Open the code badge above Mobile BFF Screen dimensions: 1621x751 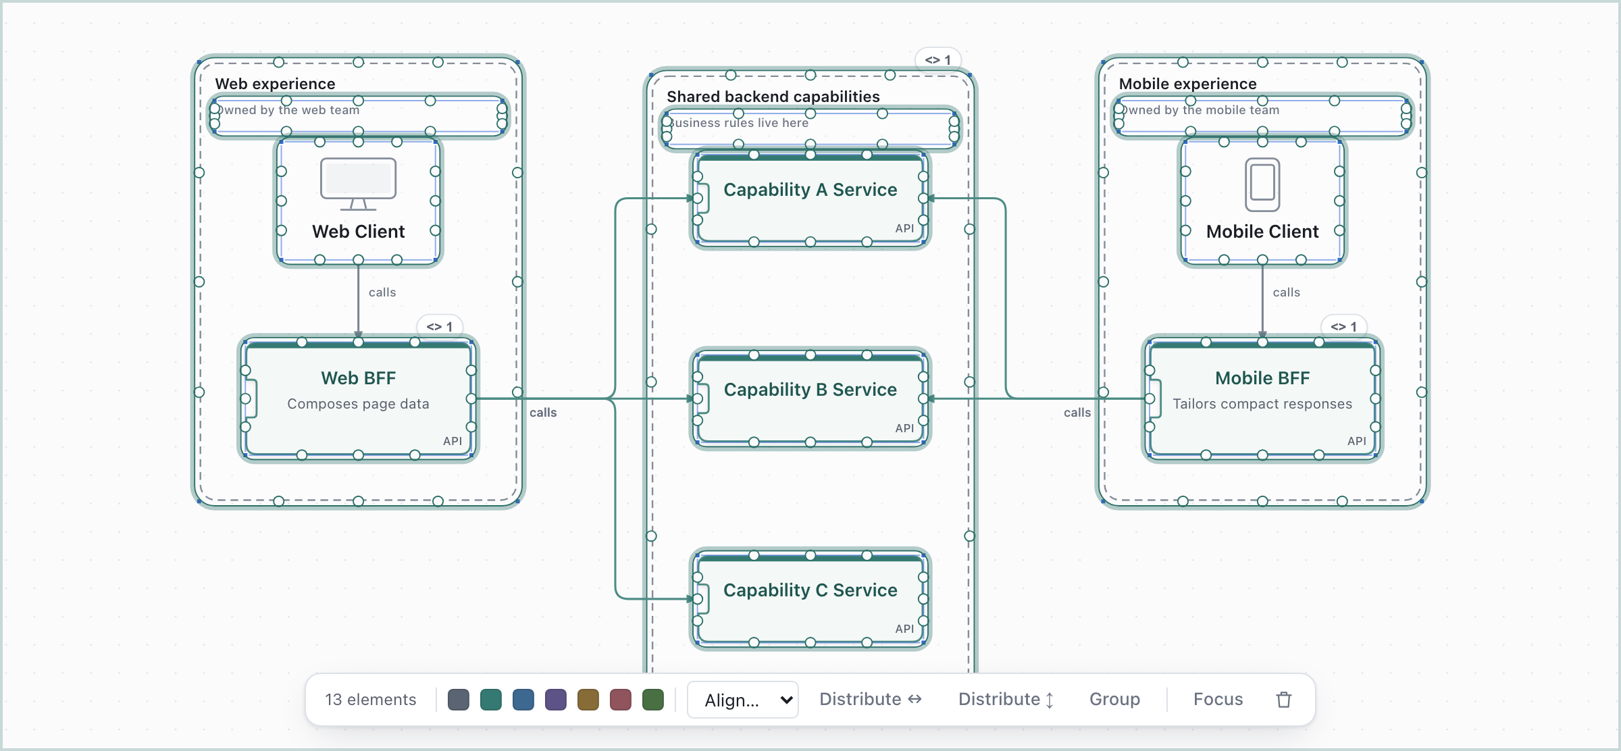click(1344, 327)
